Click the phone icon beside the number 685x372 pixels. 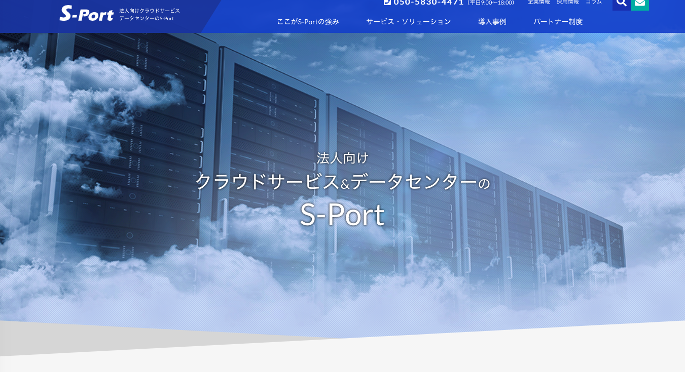(x=387, y=2)
